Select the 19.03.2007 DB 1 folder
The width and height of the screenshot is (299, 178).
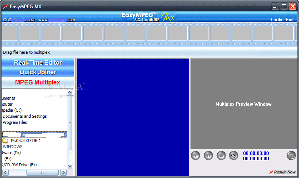pyautogui.click(x=26, y=141)
